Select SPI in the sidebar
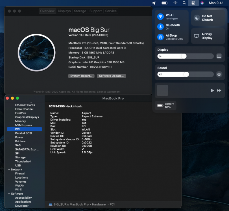229x211 pixels. click(x=17, y=153)
